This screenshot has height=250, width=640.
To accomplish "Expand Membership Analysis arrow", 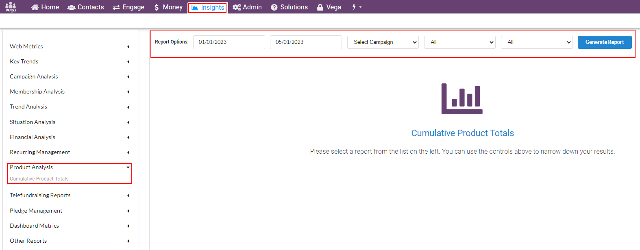I will [128, 92].
